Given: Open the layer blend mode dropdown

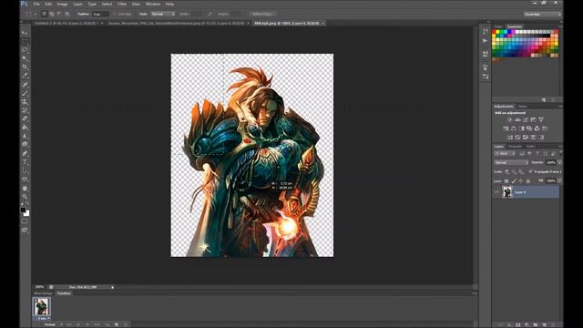Looking at the screenshot, I should [x=511, y=162].
